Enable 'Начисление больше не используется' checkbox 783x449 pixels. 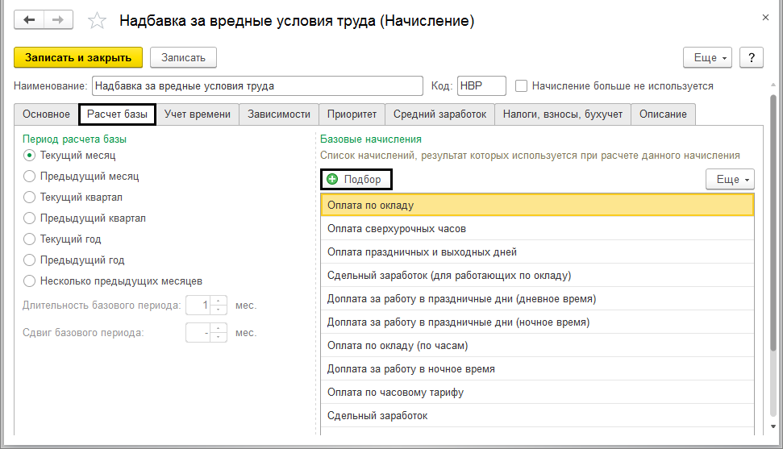pos(522,85)
